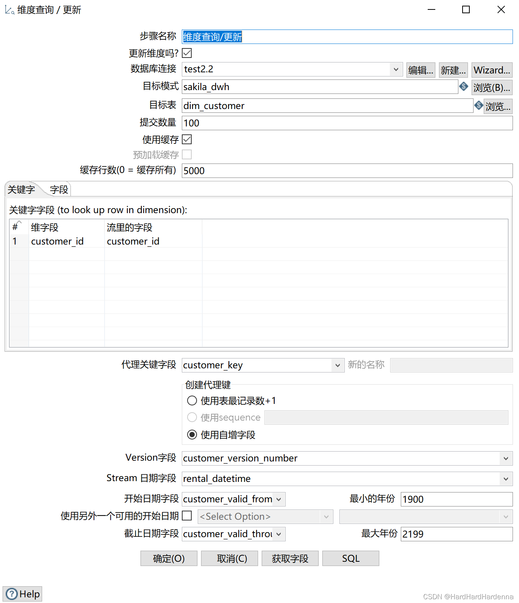
Task: Open the Stream 日期字段 dropdown
Action: (506, 479)
